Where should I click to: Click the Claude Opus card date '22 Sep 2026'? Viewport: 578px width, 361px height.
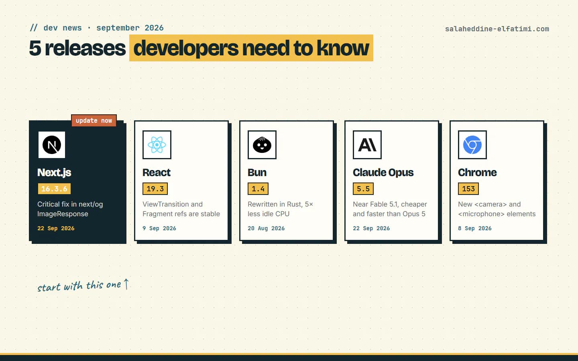(371, 228)
